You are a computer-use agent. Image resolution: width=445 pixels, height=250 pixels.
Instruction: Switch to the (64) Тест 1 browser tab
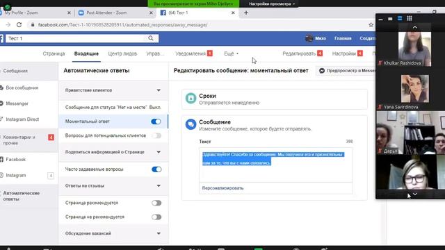pos(197,12)
